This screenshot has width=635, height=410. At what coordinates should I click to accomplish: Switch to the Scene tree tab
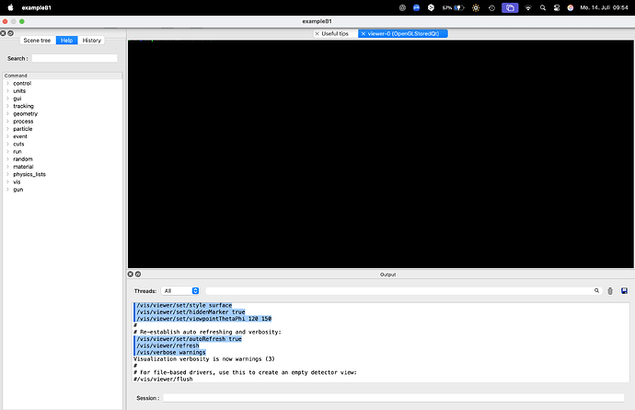coord(37,41)
